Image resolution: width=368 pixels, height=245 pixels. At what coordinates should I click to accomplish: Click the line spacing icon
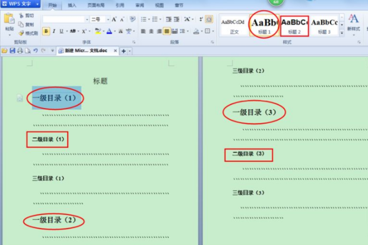182,31
